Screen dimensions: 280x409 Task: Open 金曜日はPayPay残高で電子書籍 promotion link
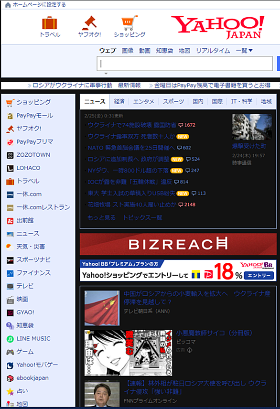(x=212, y=86)
